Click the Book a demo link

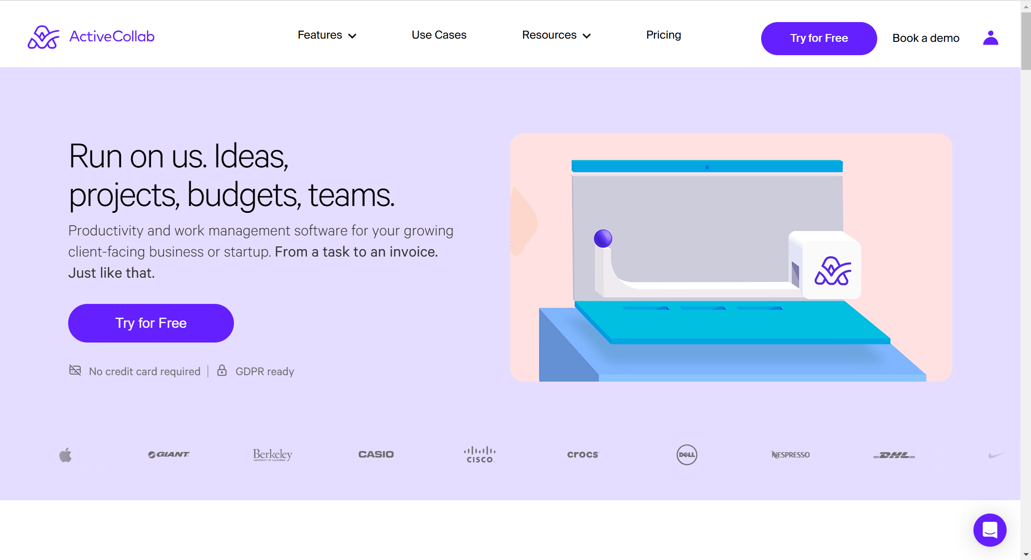[x=926, y=38]
